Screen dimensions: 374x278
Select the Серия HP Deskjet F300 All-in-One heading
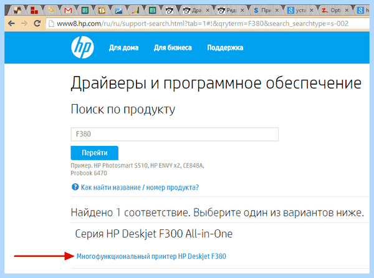click(153, 234)
